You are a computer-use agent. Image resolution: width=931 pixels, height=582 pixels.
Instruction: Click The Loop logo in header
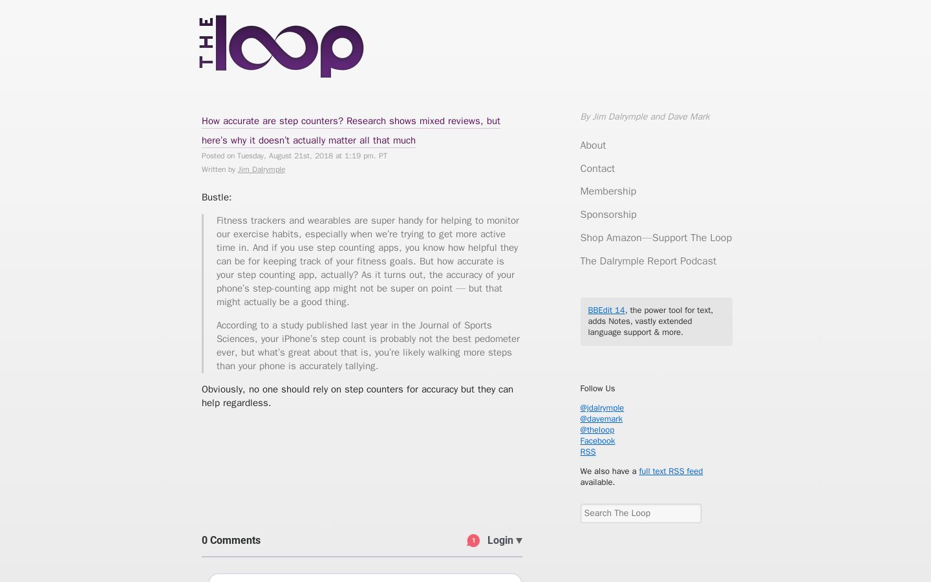281,46
